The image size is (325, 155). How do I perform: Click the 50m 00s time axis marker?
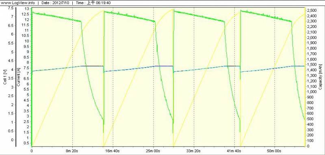coord(275,151)
